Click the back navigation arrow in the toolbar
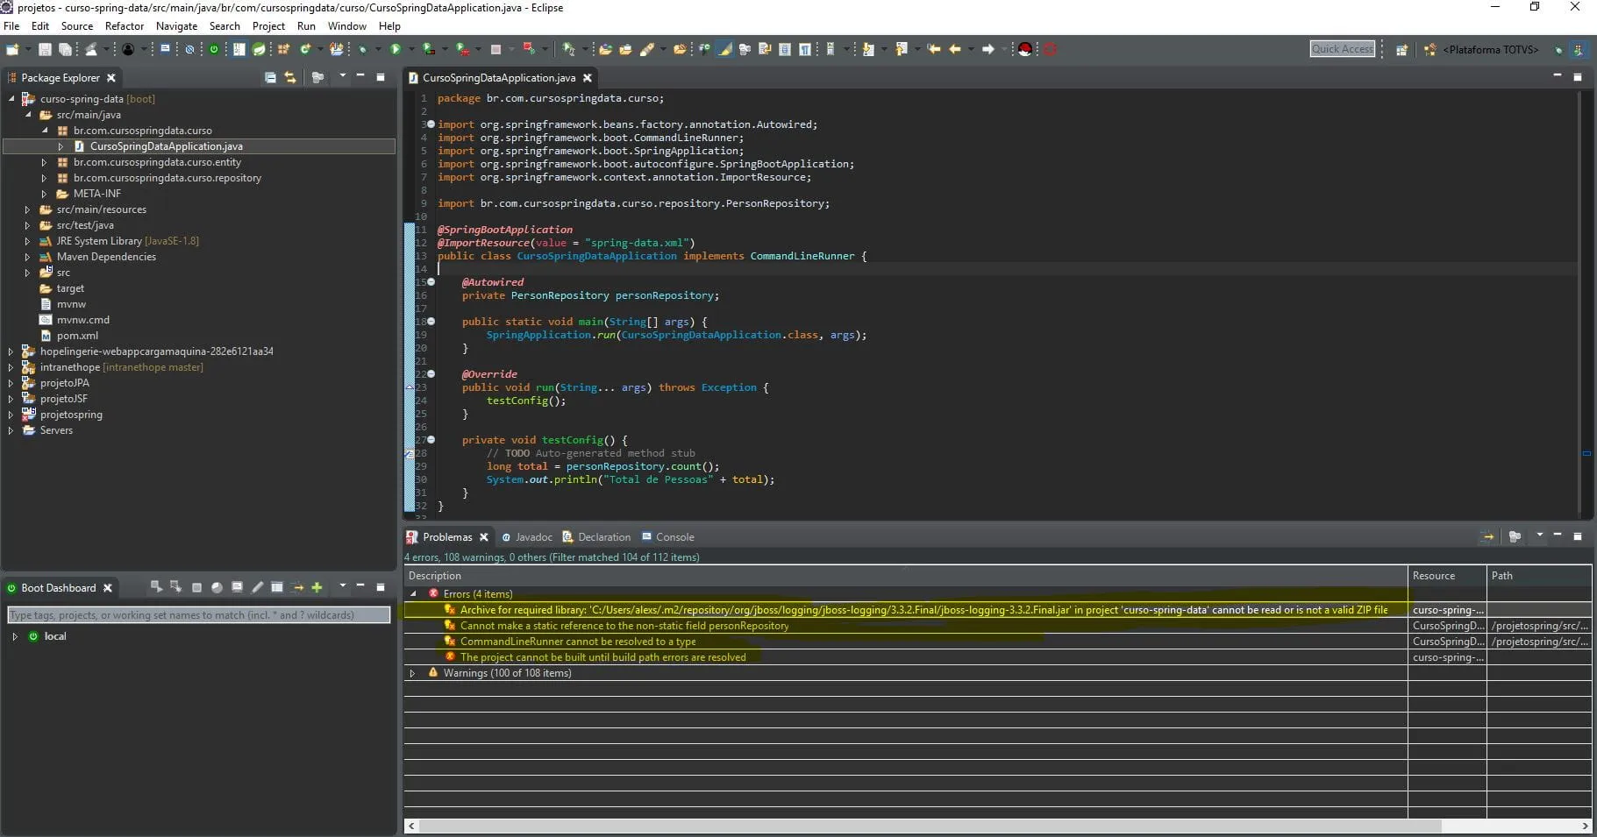1597x837 pixels. pos(954,50)
